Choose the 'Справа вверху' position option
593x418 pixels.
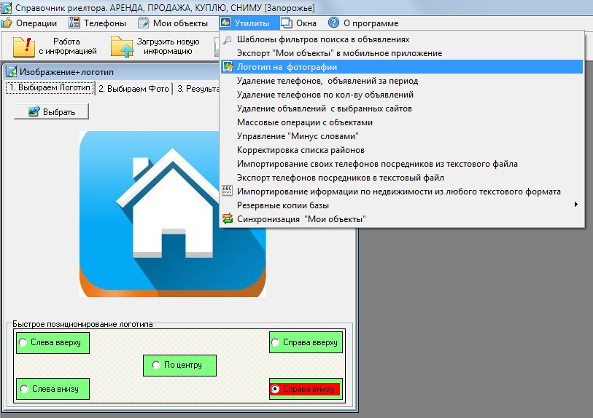click(275, 342)
